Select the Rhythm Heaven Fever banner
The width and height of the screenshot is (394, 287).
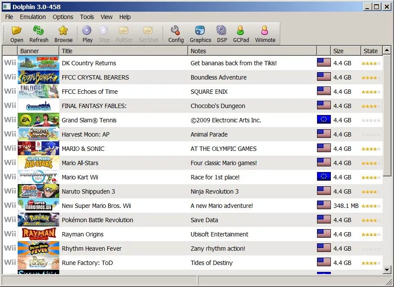[38, 249]
